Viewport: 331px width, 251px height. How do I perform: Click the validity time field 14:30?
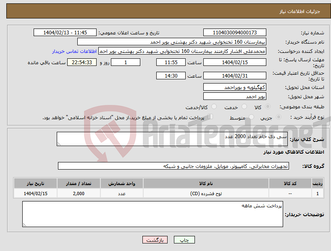171,76
